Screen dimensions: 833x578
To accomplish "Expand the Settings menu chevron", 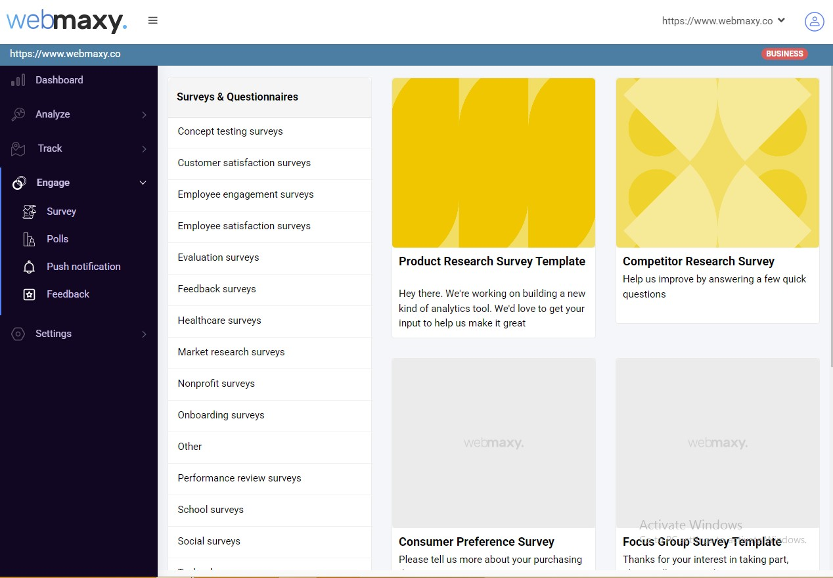I will [144, 334].
